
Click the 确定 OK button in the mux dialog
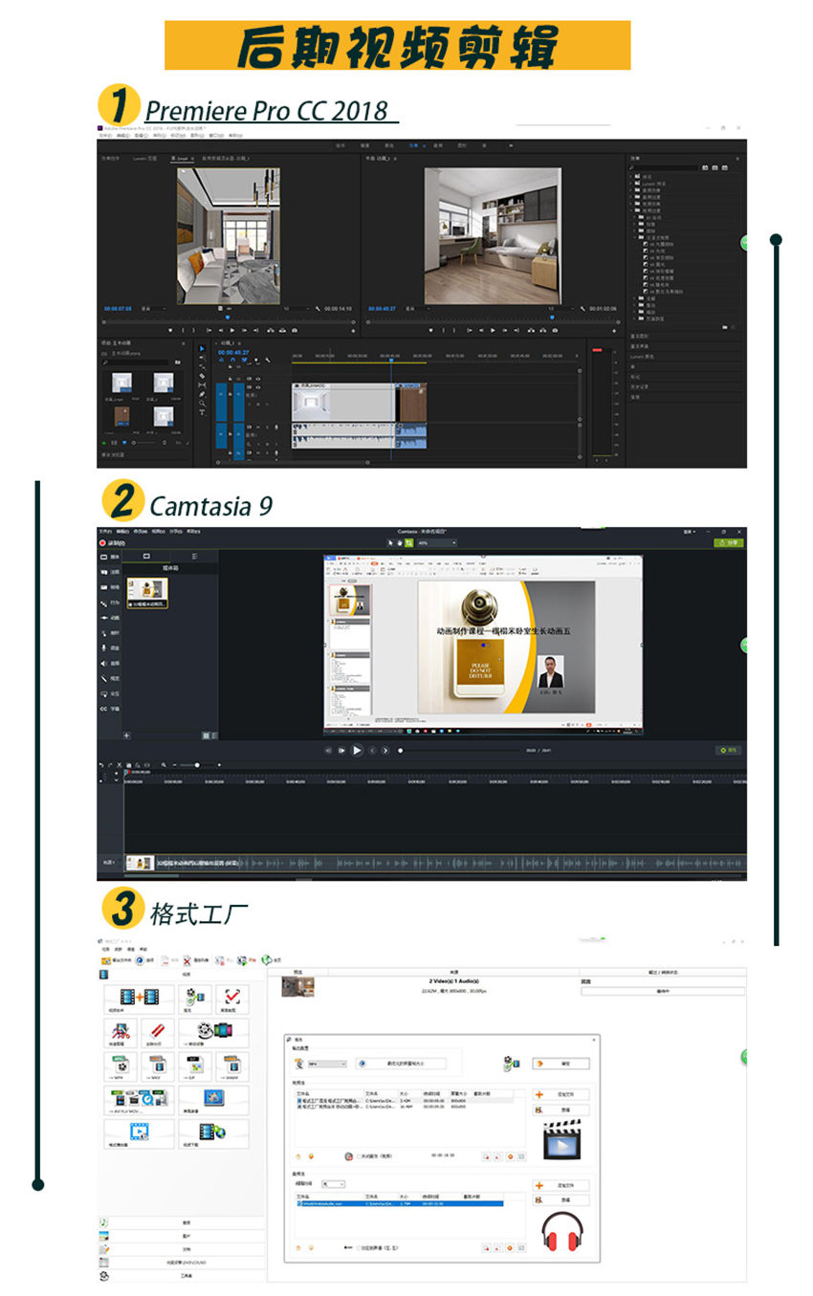pos(560,1063)
